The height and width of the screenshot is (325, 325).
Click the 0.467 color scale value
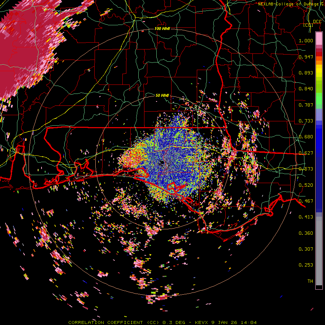[x=306, y=201]
